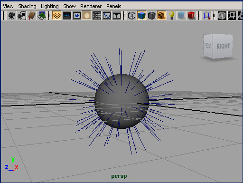Screen dimensions: 243x183
Task: Click the Isolate Select icon
Action: coord(206,16)
